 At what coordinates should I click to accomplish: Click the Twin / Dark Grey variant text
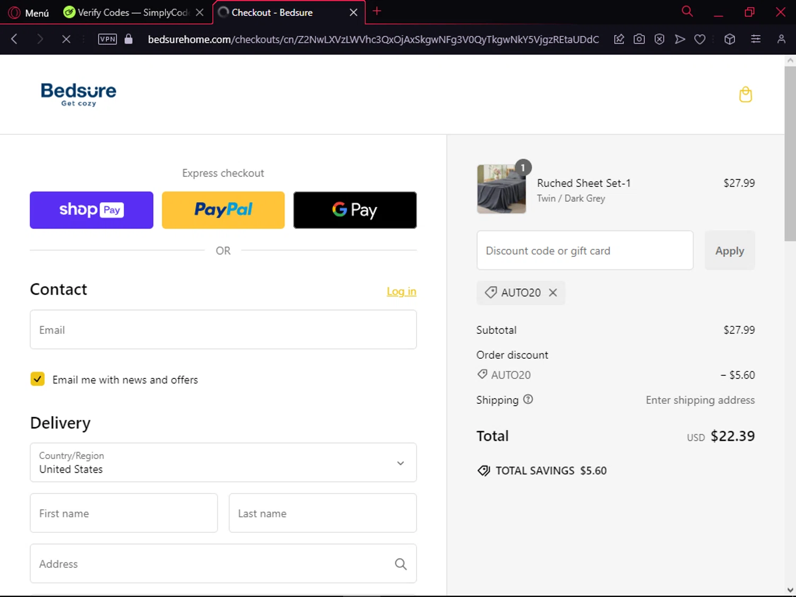tap(571, 198)
